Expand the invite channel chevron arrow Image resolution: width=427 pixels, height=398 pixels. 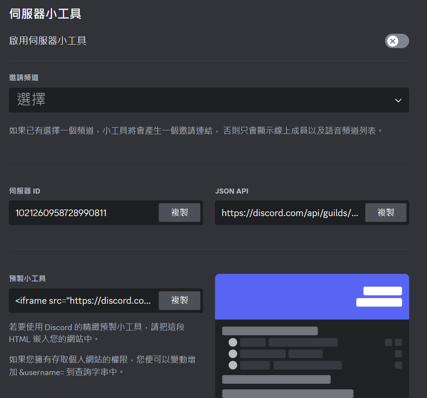(x=398, y=100)
